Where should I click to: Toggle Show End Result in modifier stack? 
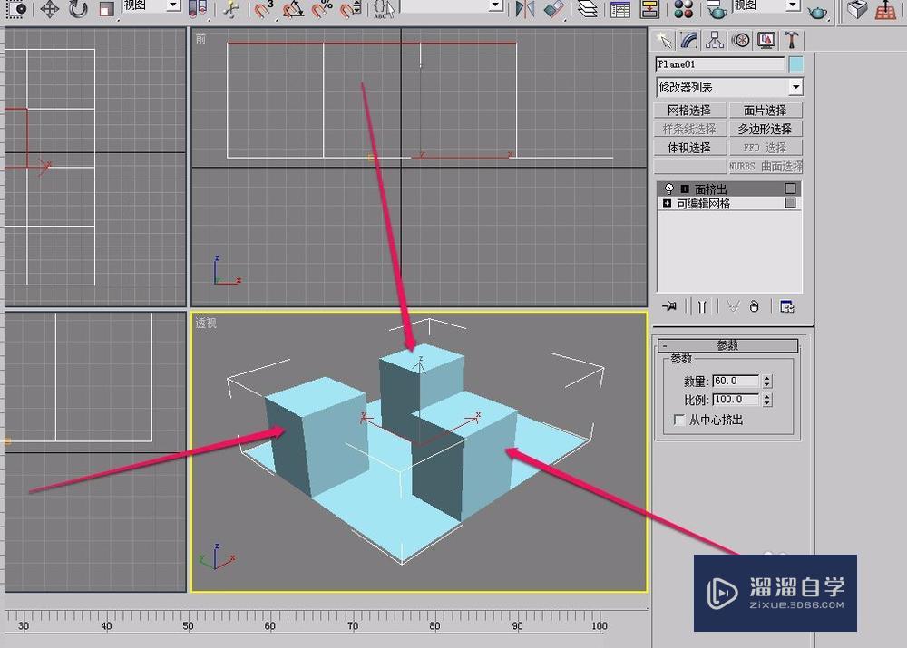tap(702, 305)
